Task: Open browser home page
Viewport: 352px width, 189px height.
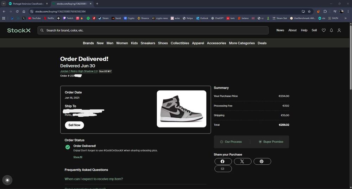Action: [x=24, y=12]
